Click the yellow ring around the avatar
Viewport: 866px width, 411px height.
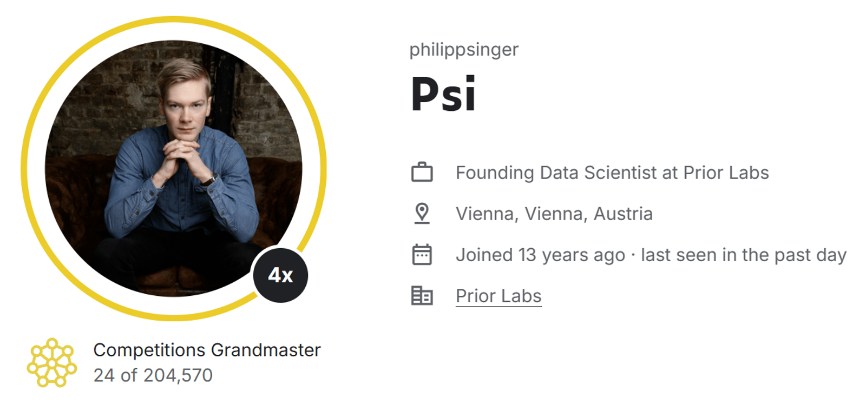tap(24, 169)
